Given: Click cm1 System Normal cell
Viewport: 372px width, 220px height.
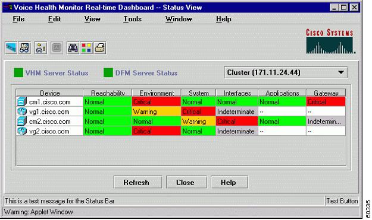Looking at the screenshot, I should tap(198, 101).
